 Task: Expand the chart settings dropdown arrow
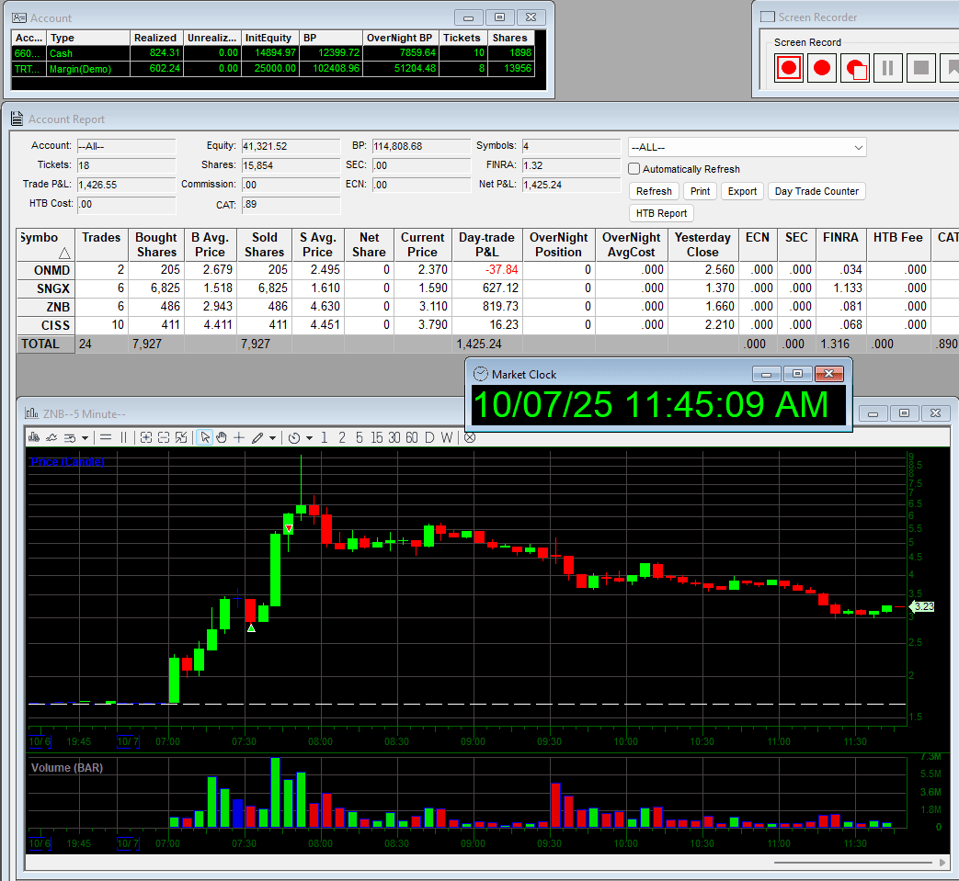[x=85, y=437]
